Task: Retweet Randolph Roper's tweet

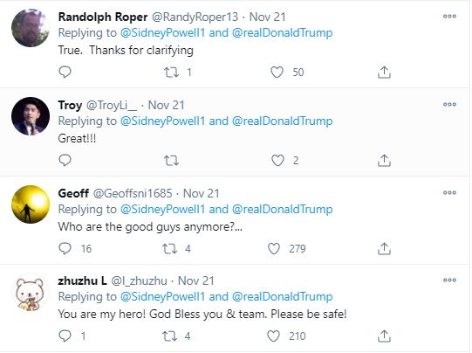Action: point(171,73)
